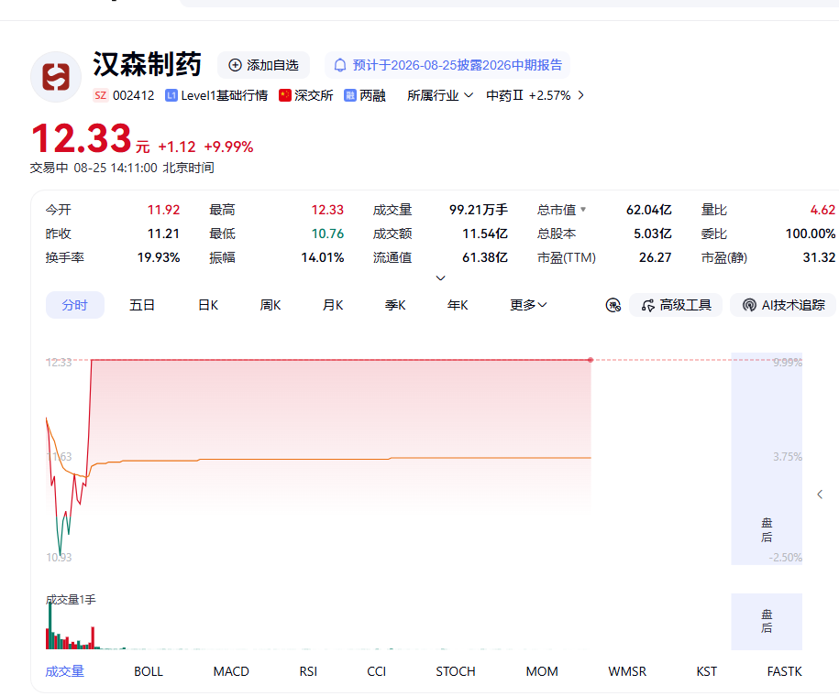Select the 成交量 indicator tab
This screenshot has width=839, height=696.
point(65,671)
